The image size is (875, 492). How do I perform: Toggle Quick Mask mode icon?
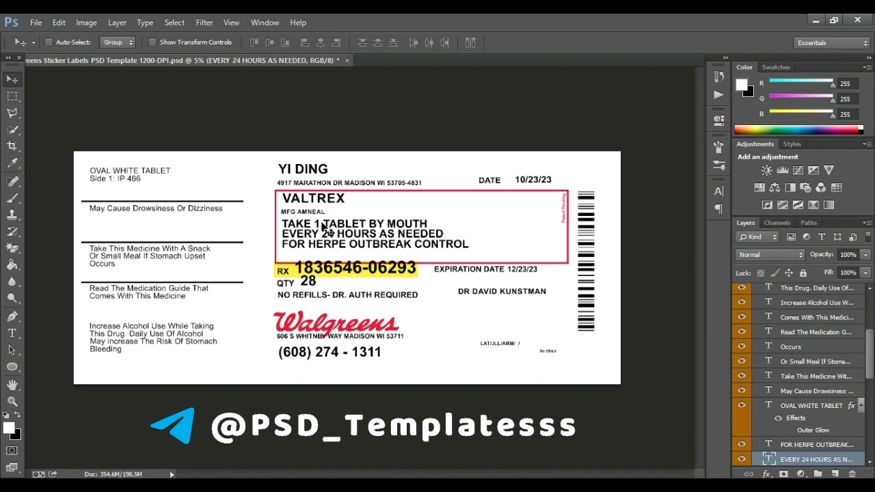click(12, 451)
